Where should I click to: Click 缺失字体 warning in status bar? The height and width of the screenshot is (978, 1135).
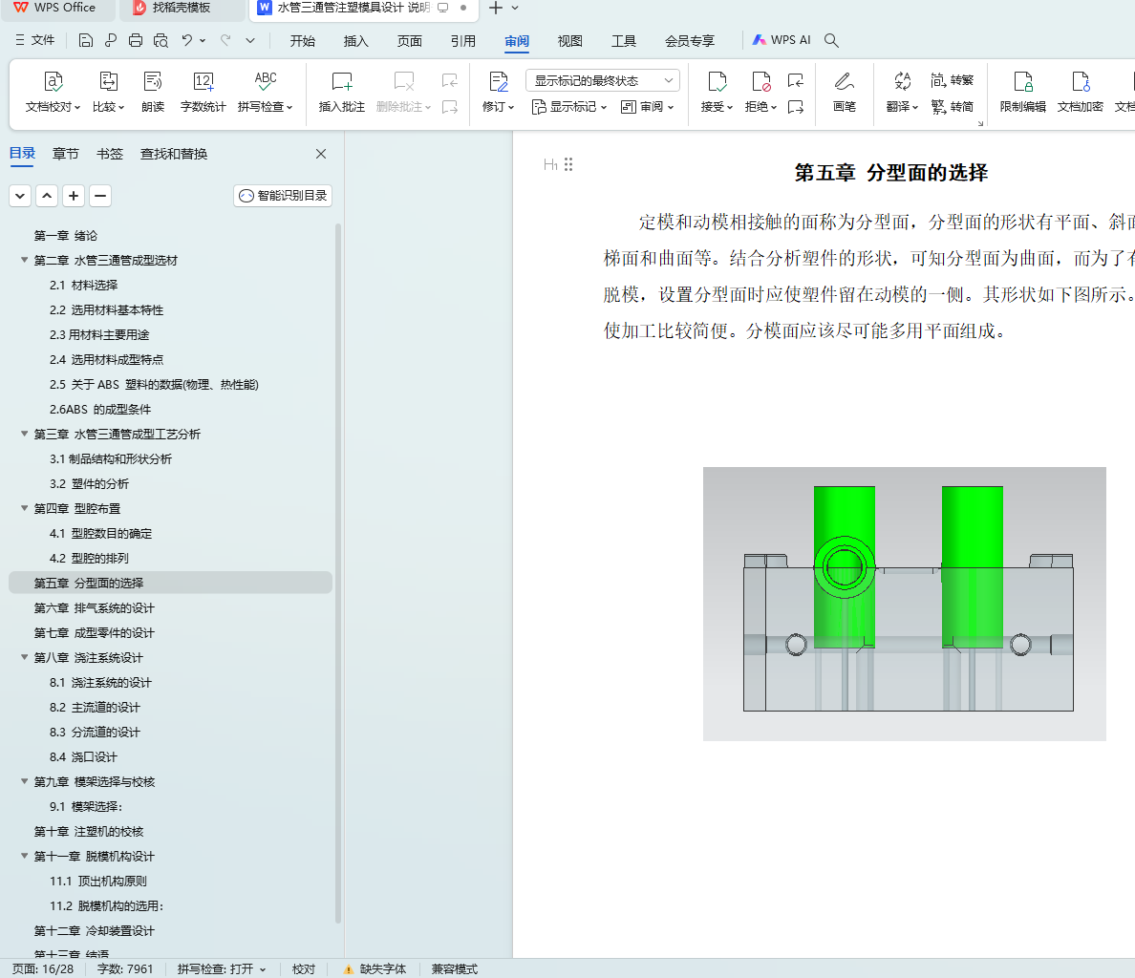coord(375,968)
